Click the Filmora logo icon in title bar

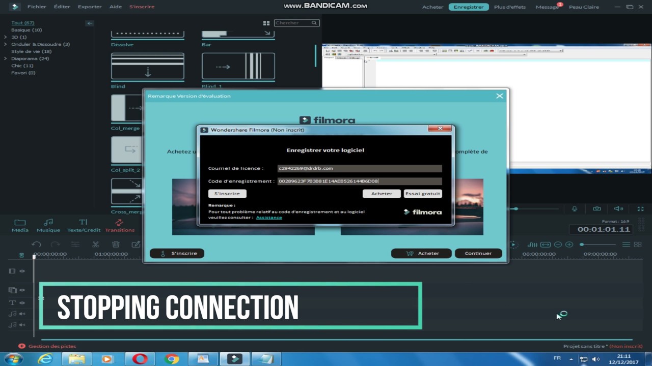pos(14,7)
